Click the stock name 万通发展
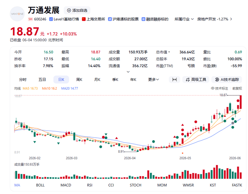Screen dimensions: 248x194 [44, 10]
